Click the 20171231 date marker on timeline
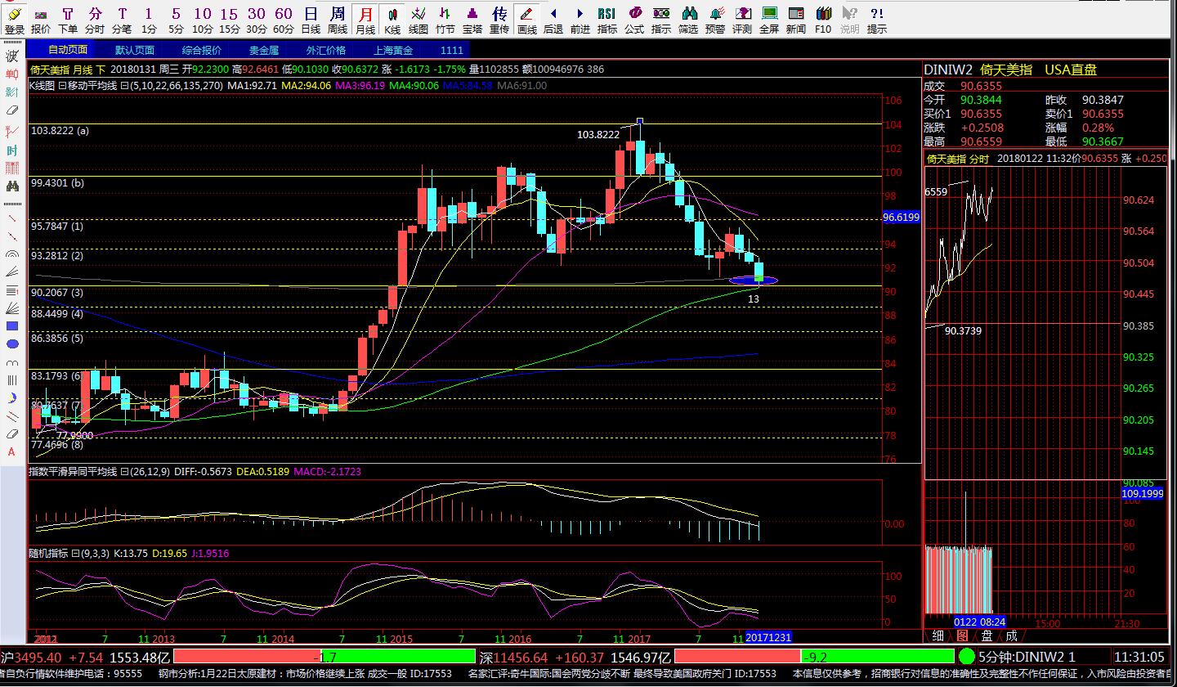The width and height of the screenshot is (1177, 687). pyautogui.click(x=768, y=637)
